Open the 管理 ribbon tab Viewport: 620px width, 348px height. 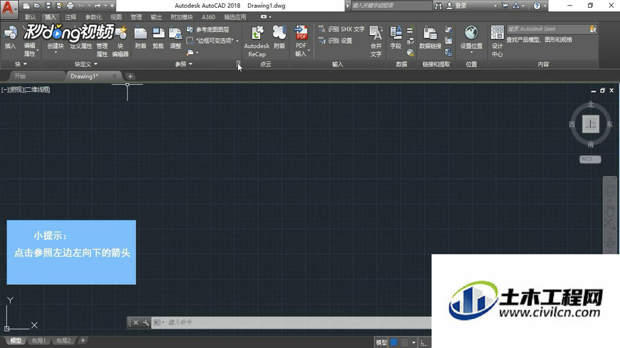136,17
